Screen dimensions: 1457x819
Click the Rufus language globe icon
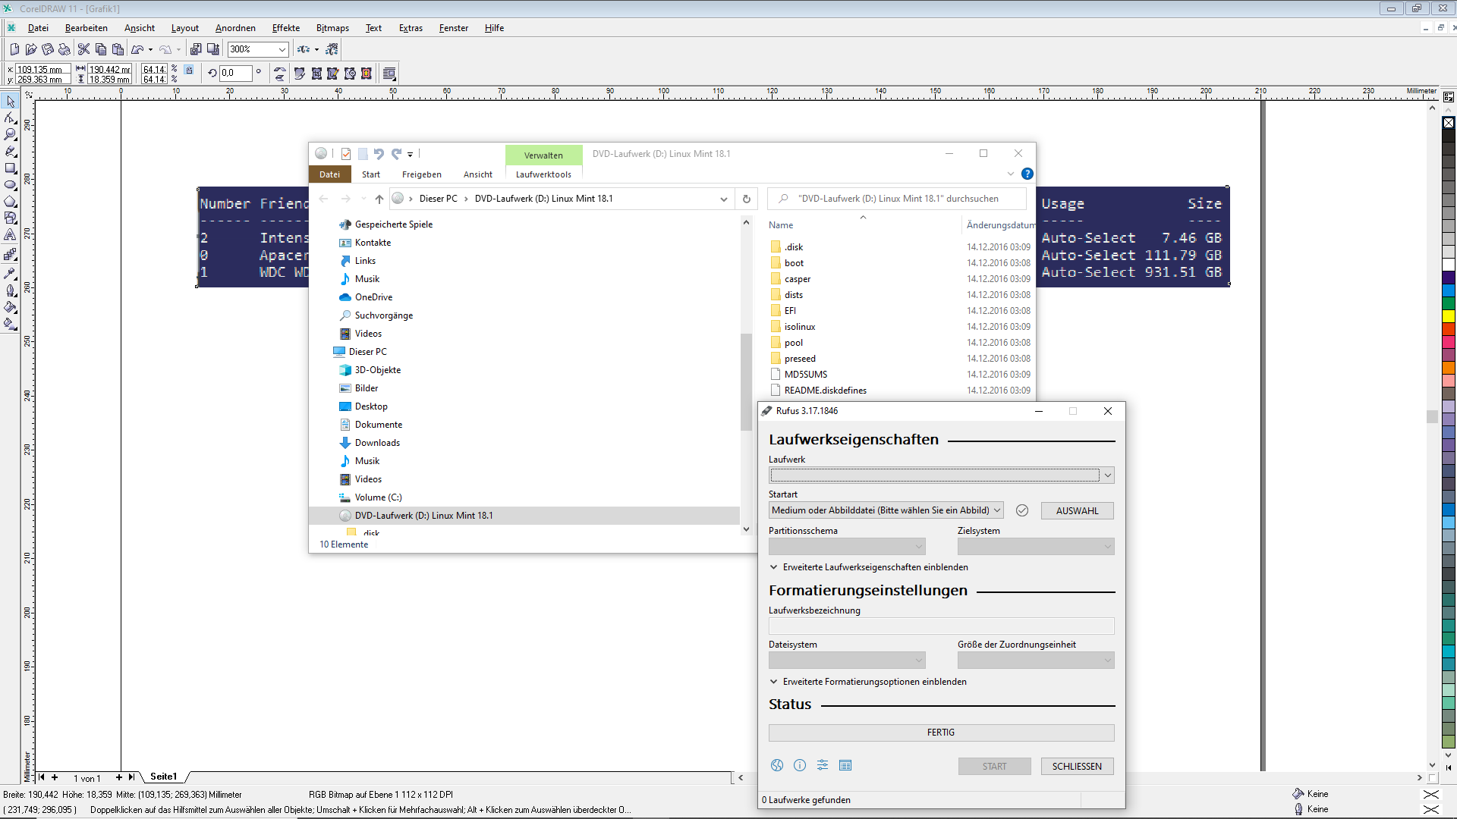777,765
